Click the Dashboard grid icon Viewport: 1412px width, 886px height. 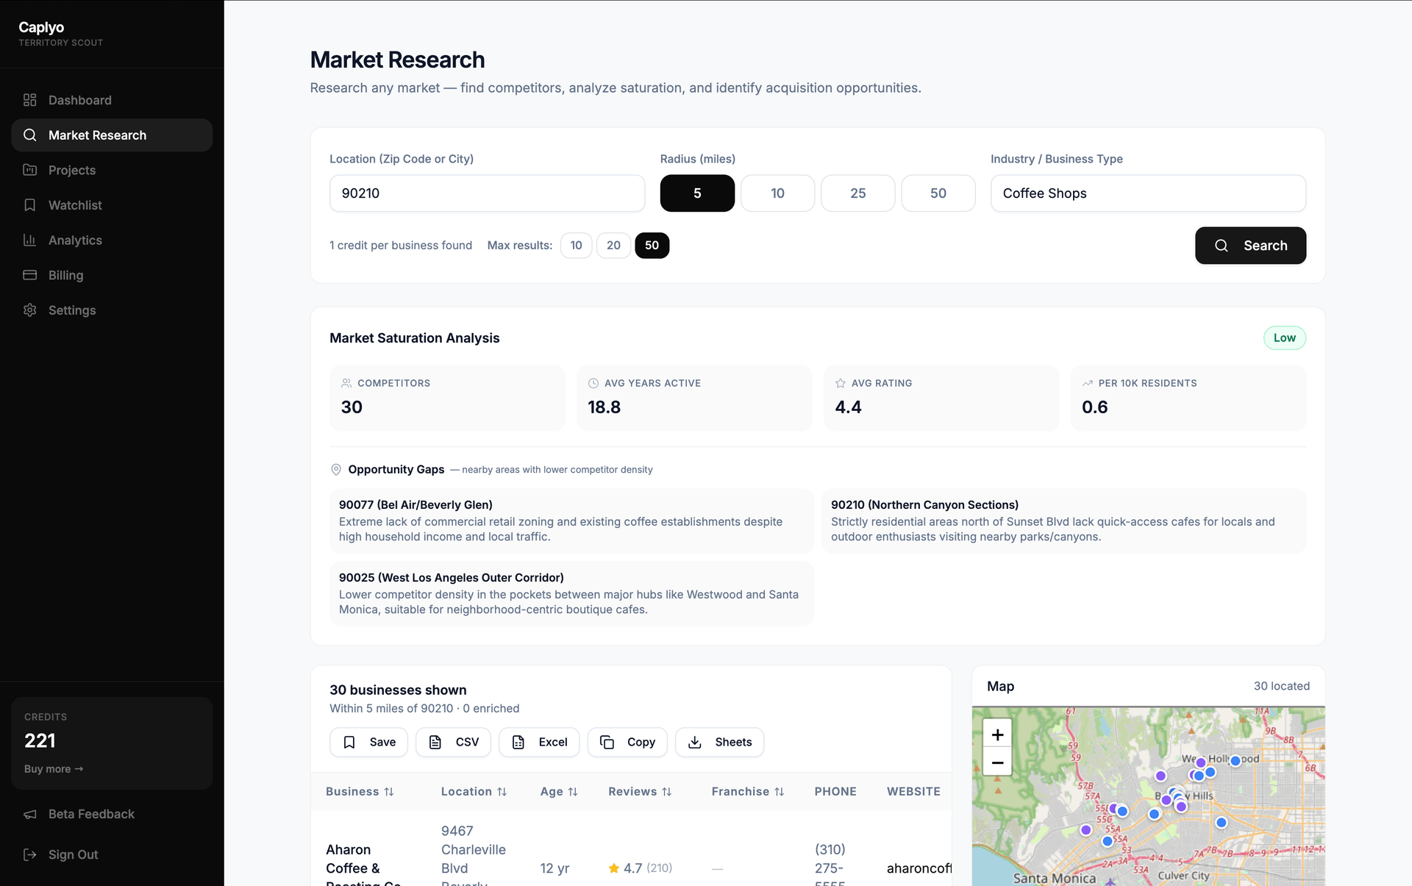29,100
